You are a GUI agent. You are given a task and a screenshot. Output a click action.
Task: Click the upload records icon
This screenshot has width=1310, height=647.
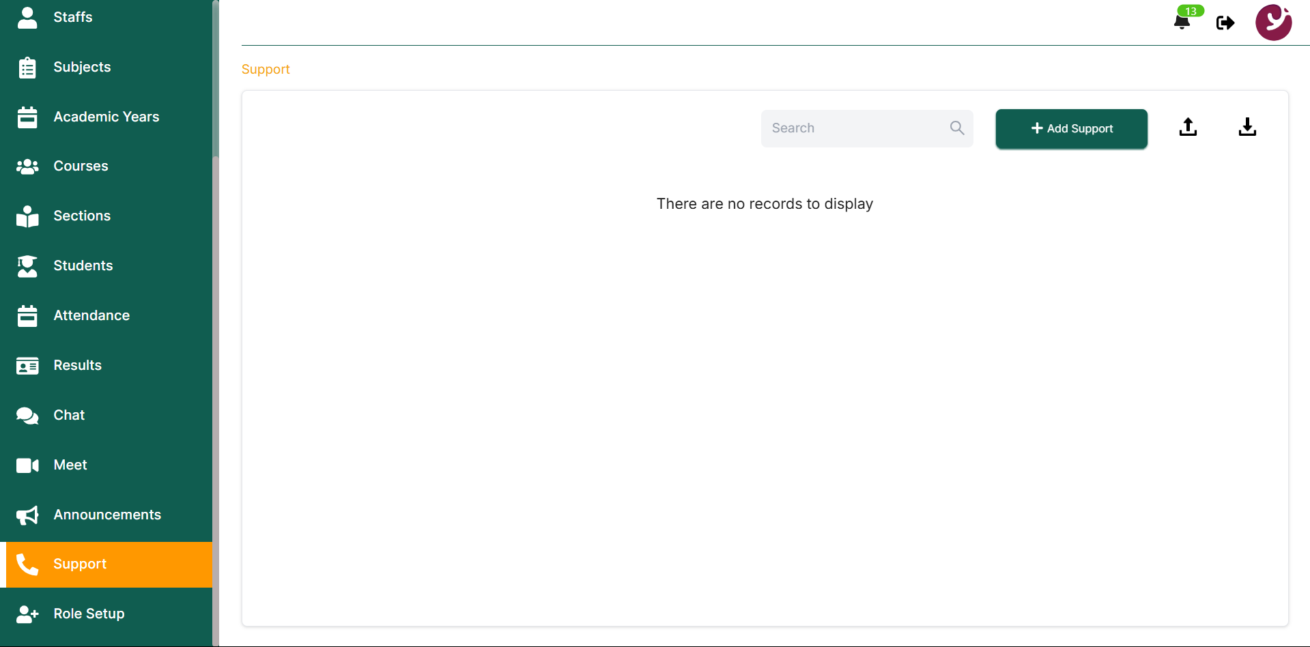click(1188, 127)
